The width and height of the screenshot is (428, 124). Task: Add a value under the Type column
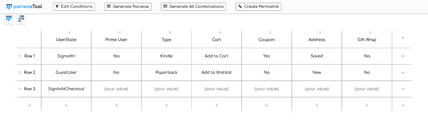click(166, 105)
